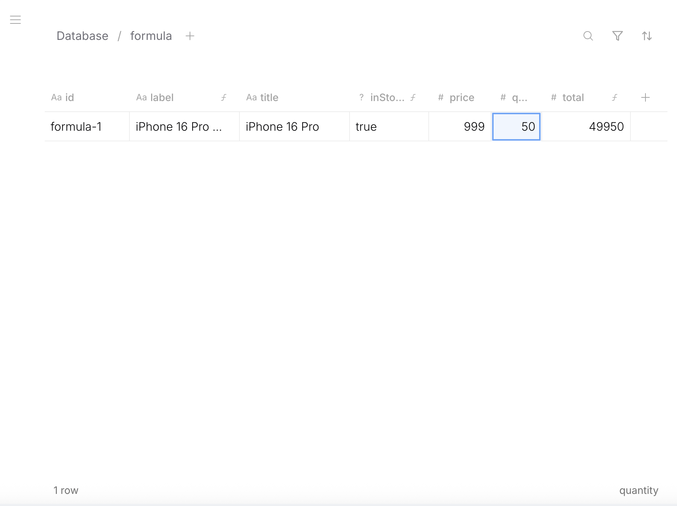Click the formula icon on the inStock column

413,97
